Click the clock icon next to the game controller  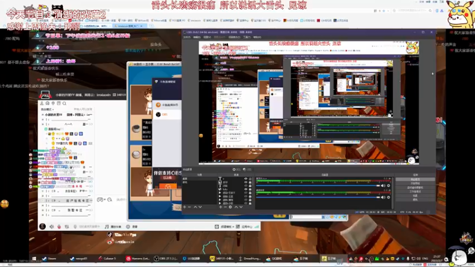click(x=110, y=199)
